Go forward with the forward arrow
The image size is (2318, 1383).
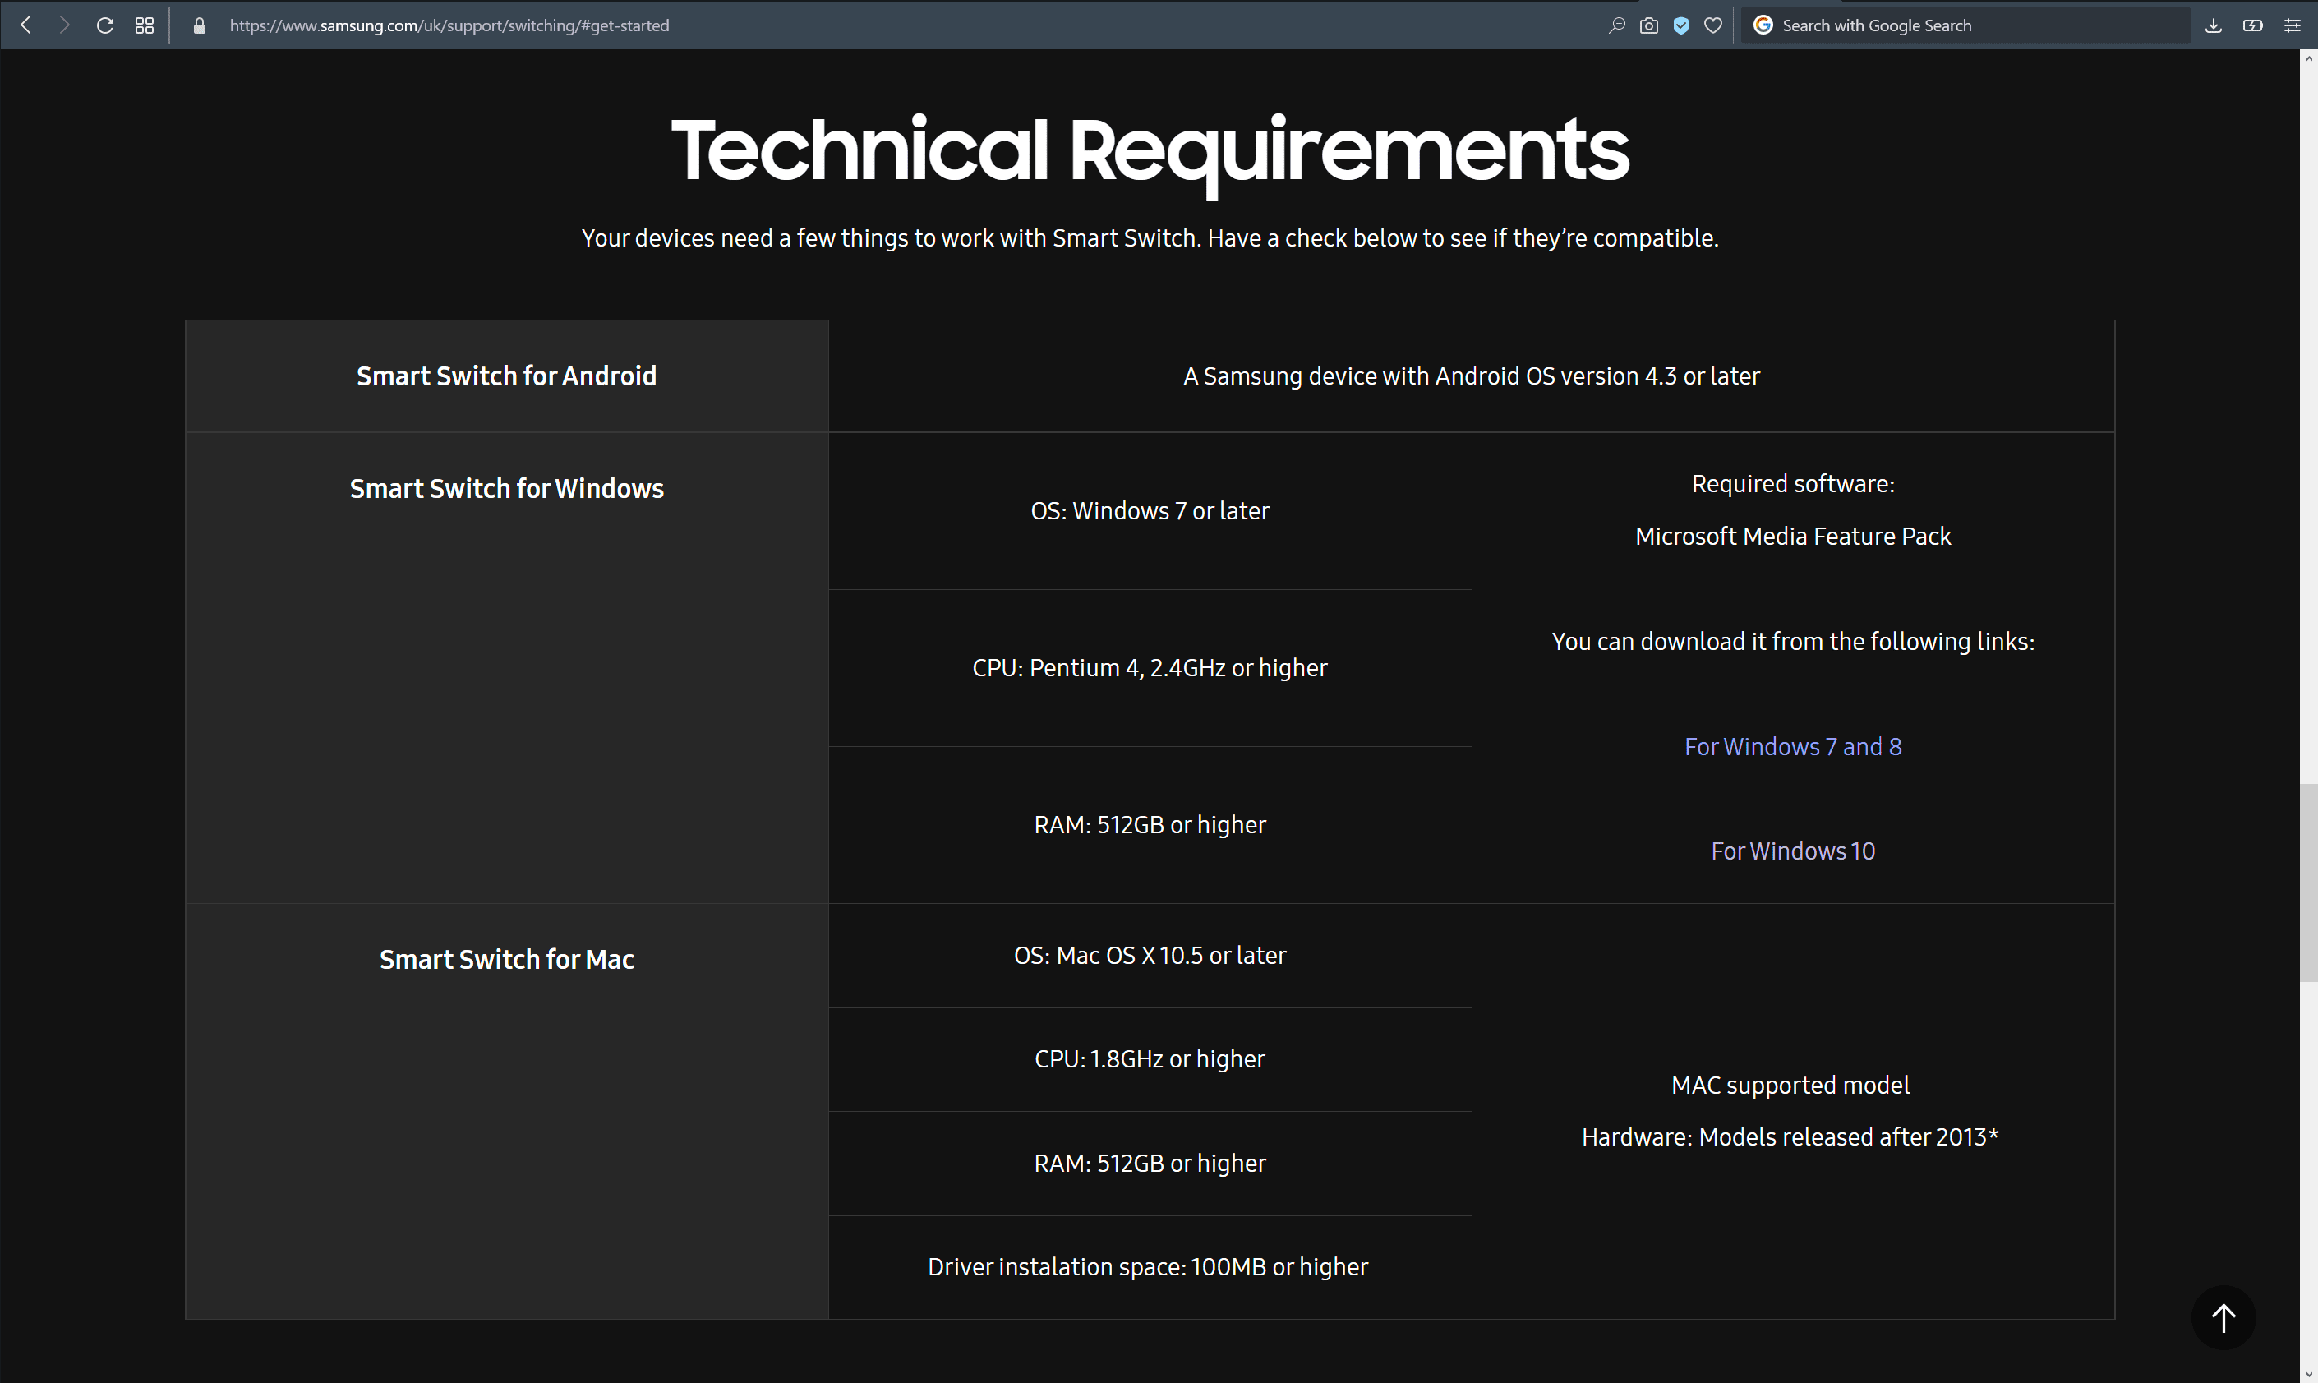[x=64, y=25]
